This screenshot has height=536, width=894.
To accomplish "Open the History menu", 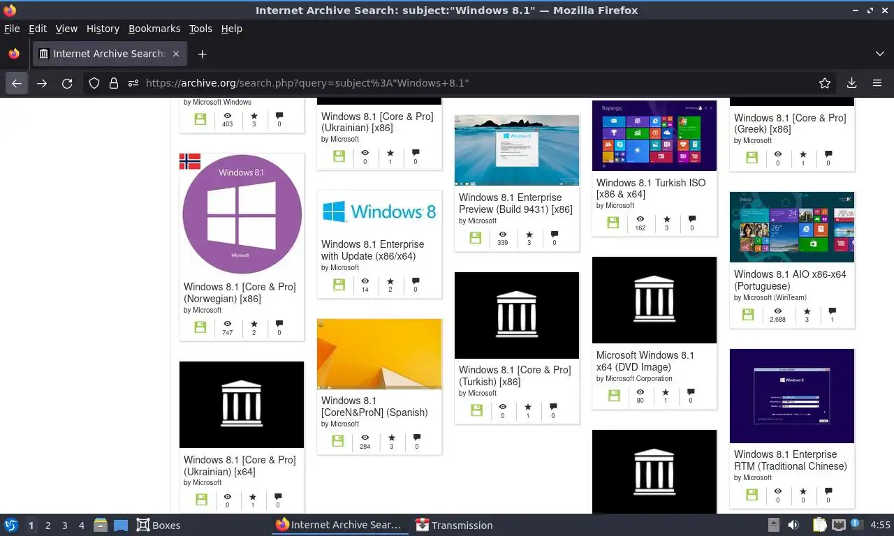I will click(x=103, y=29).
